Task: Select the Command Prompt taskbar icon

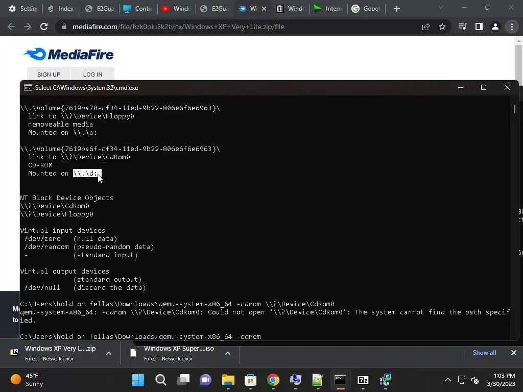Action: coord(340,380)
